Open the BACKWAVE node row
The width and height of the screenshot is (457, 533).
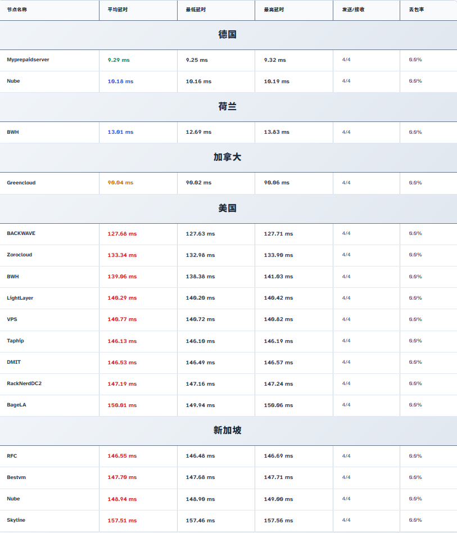tap(21, 233)
